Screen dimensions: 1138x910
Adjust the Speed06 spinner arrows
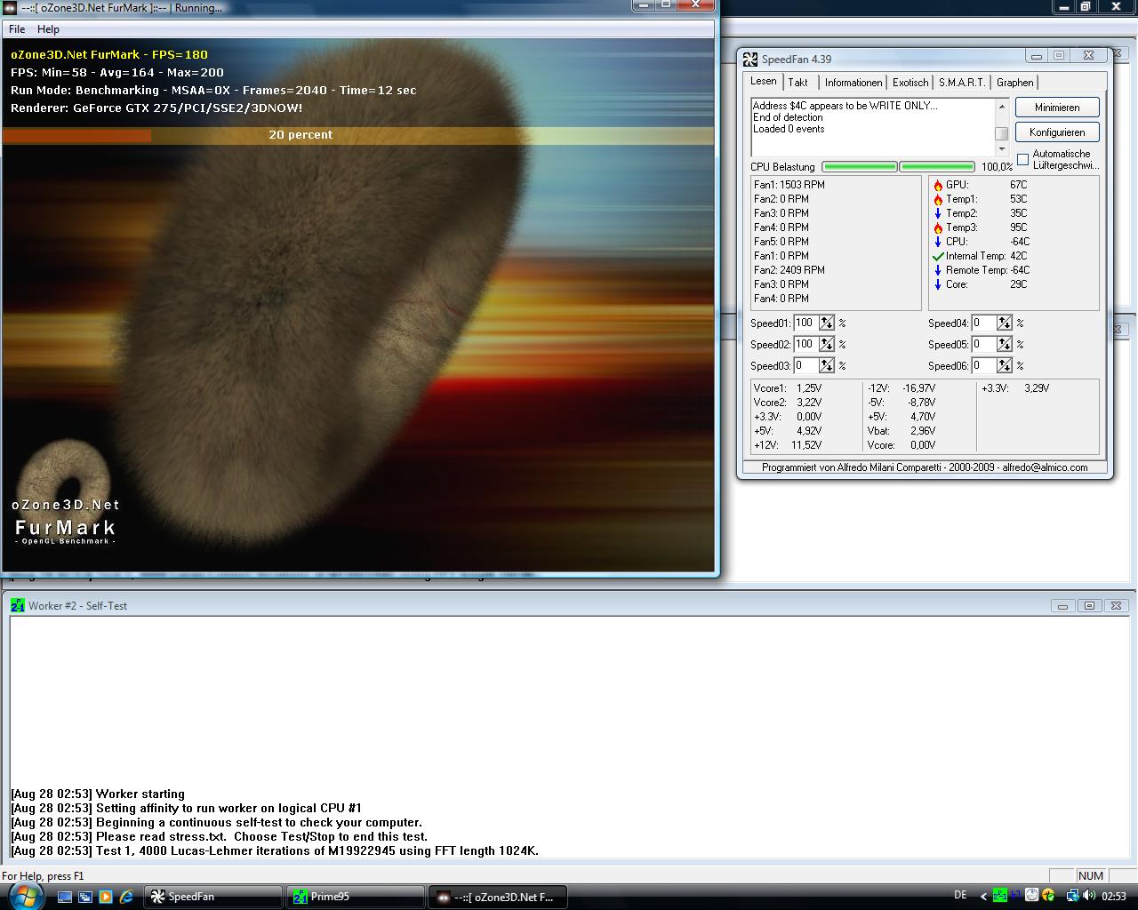pyautogui.click(x=1005, y=365)
